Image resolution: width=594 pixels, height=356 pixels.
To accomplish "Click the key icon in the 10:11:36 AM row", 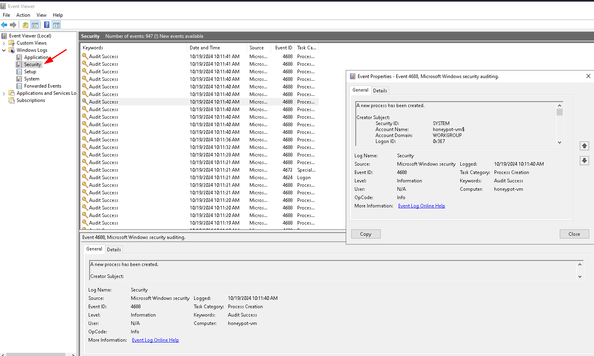I will (85, 139).
